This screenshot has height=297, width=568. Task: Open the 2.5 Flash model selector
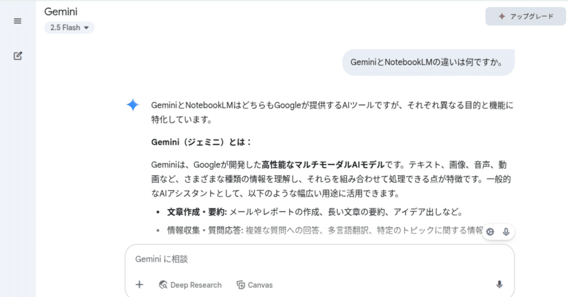[69, 27]
